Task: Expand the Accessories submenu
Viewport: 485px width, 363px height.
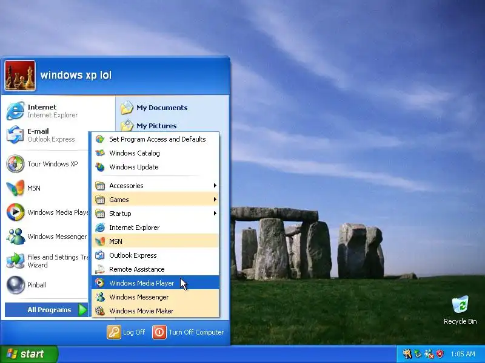Action: (x=155, y=186)
